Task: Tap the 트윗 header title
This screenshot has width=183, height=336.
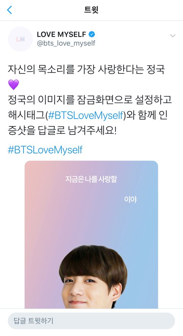Action: pyautogui.click(x=91, y=10)
